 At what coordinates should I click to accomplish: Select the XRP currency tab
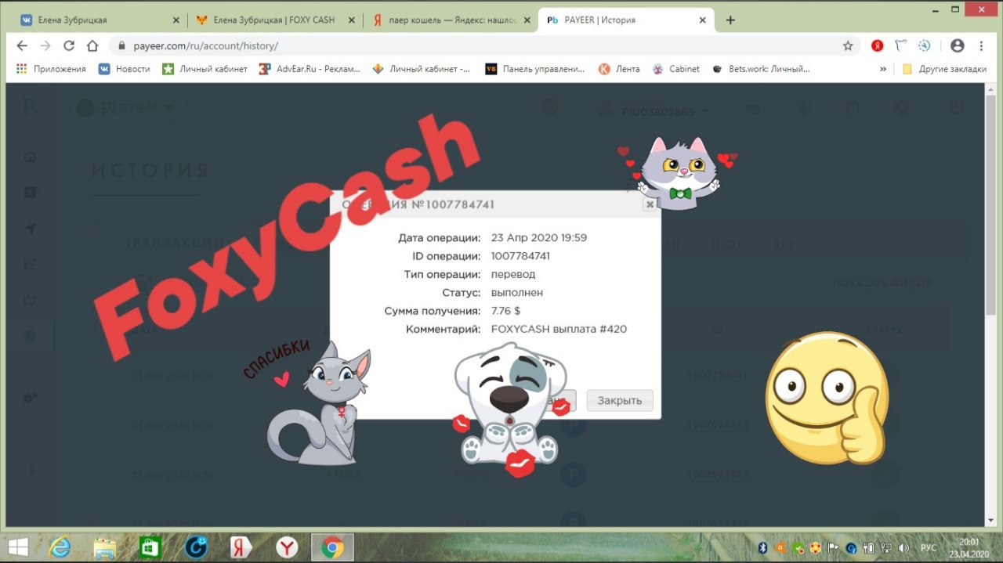784,245
